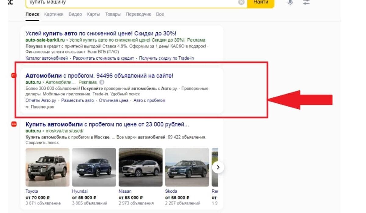Viewport: 366px width, 213px height.
Task: Open the Товары tab
Action: tap(113, 14)
